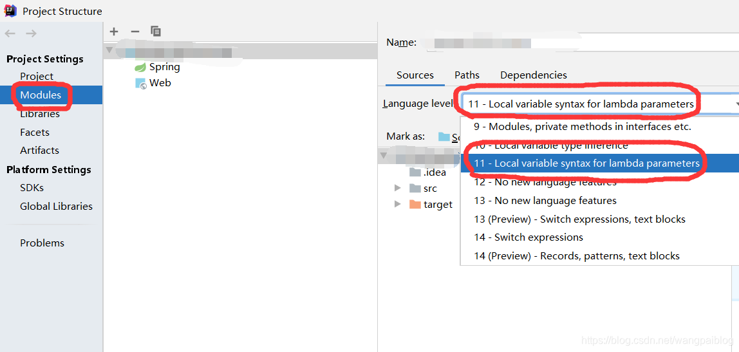Click the Platform Settings heading

click(48, 170)
